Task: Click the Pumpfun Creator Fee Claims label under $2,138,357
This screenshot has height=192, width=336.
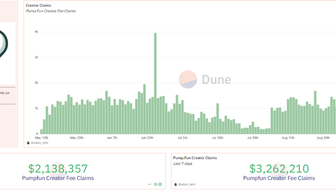Action: (58, 178)
